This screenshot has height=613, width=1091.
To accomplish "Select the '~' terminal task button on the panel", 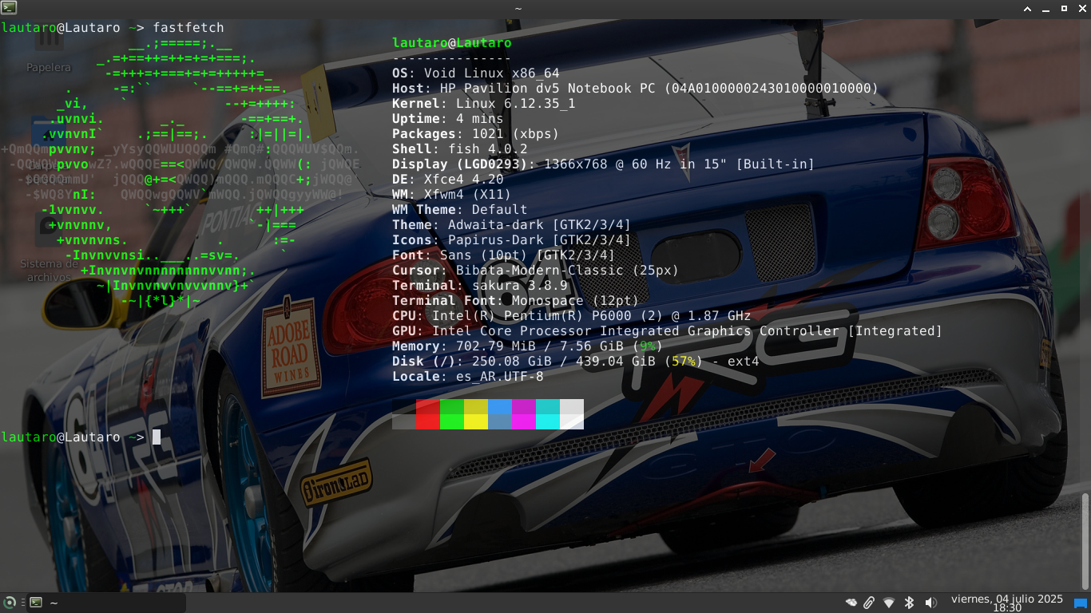I will [x=106, y=603].
